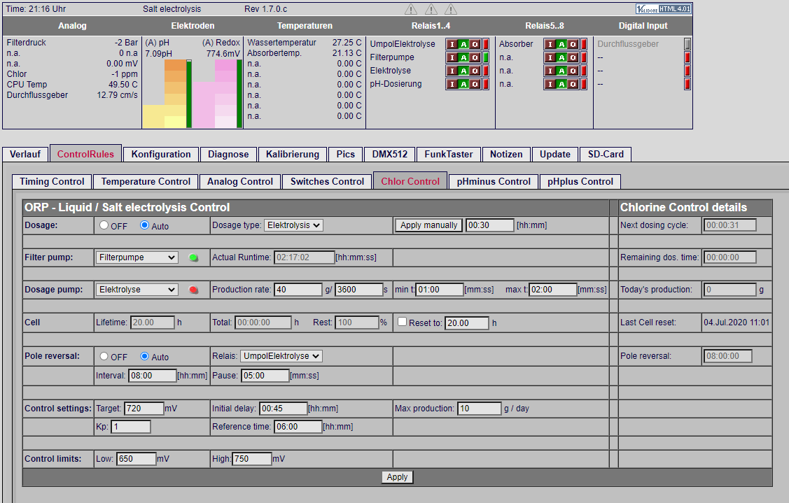Click the gray Durchflussgeber digital input indicator
Screen dimensions: 789x503
(687, 44)
